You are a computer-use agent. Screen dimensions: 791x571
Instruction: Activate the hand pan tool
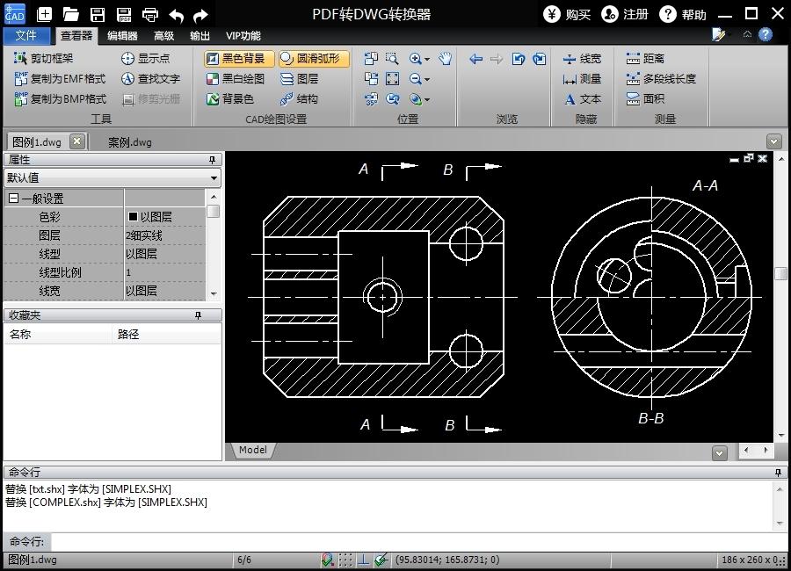pyautogui.click(x=445, y=59)
